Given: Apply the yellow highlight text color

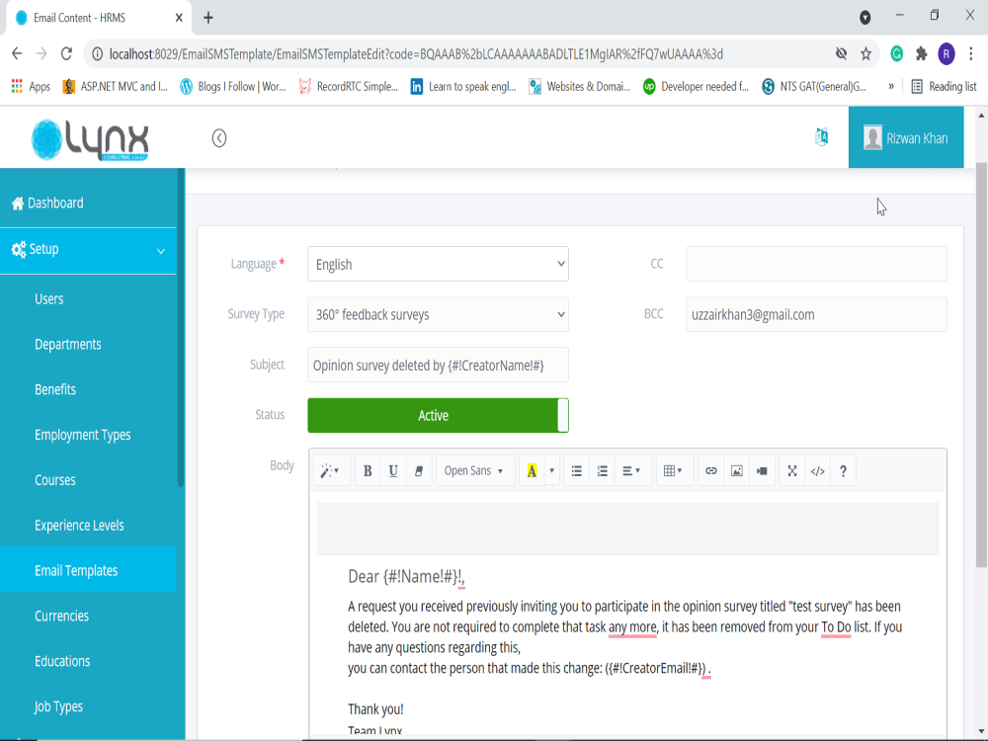Looking at the screenshot, I should coord(532,470).
